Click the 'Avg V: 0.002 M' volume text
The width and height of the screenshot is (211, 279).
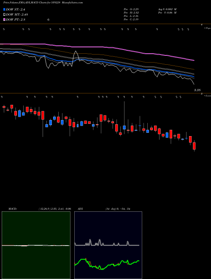(167, 9)
